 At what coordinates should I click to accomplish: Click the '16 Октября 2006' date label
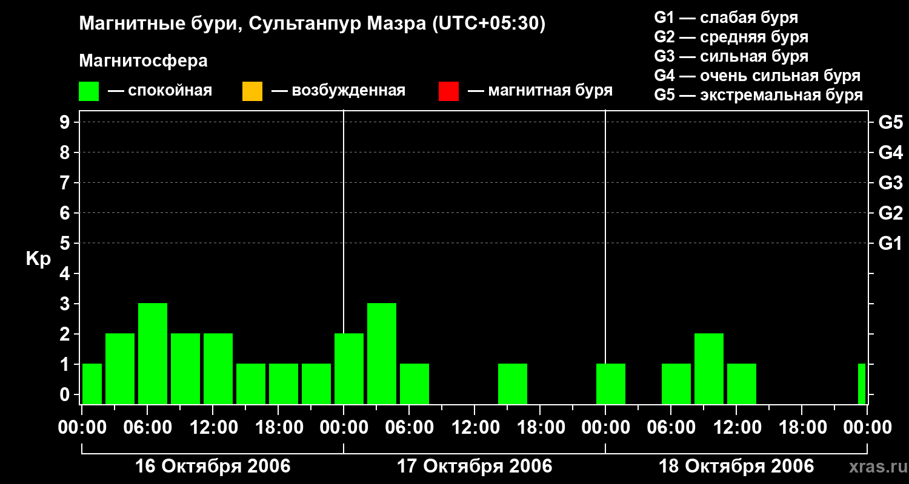tap(213, 466)
